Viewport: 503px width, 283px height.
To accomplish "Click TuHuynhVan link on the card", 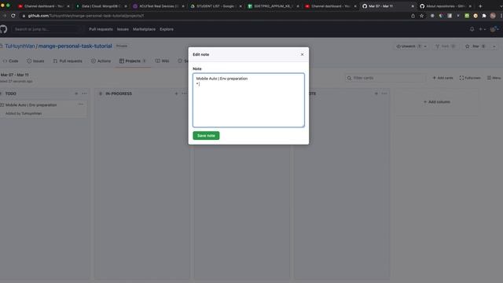I will click(x=31, y=113).
